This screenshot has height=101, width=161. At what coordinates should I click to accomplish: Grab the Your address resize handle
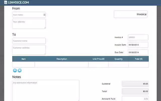click(x=45, y=28)
